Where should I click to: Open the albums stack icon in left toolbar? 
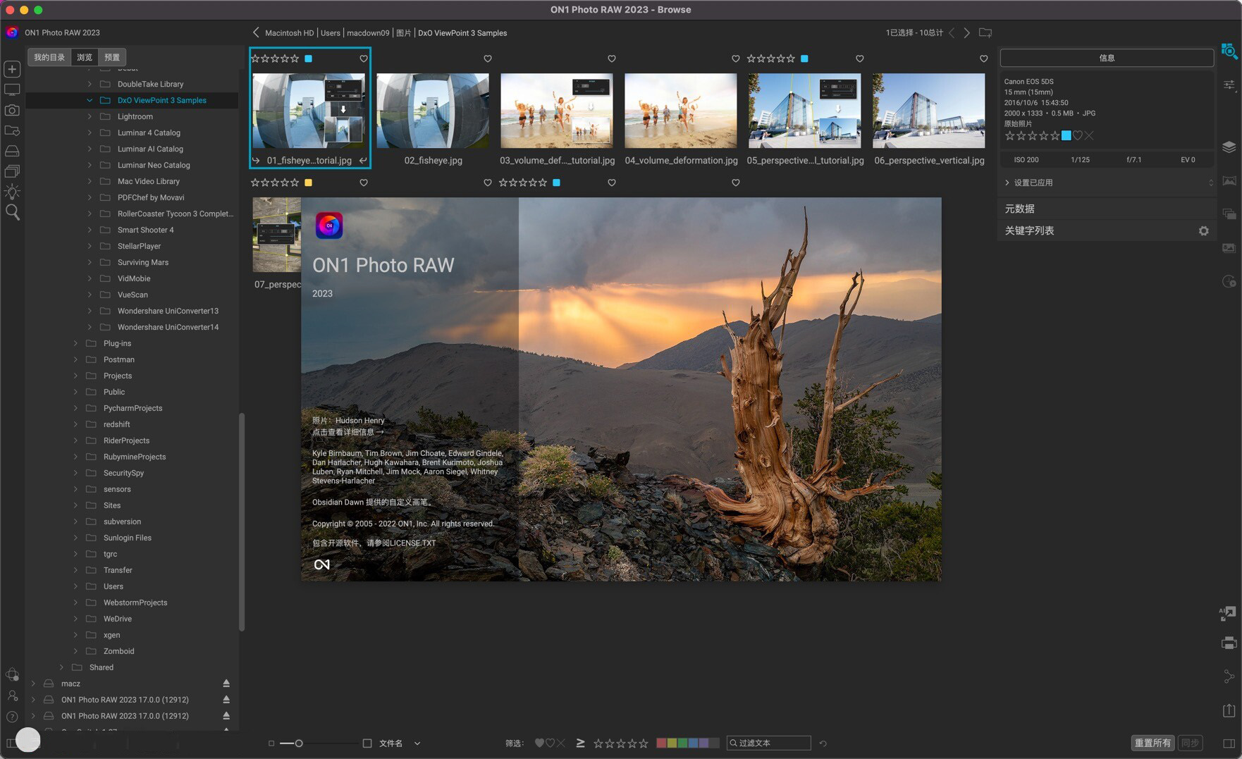(x=12, y=171)
